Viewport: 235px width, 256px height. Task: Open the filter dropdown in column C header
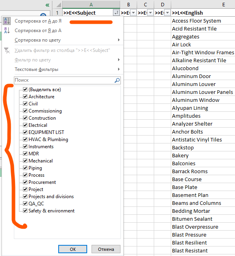(x=150, y=13)
